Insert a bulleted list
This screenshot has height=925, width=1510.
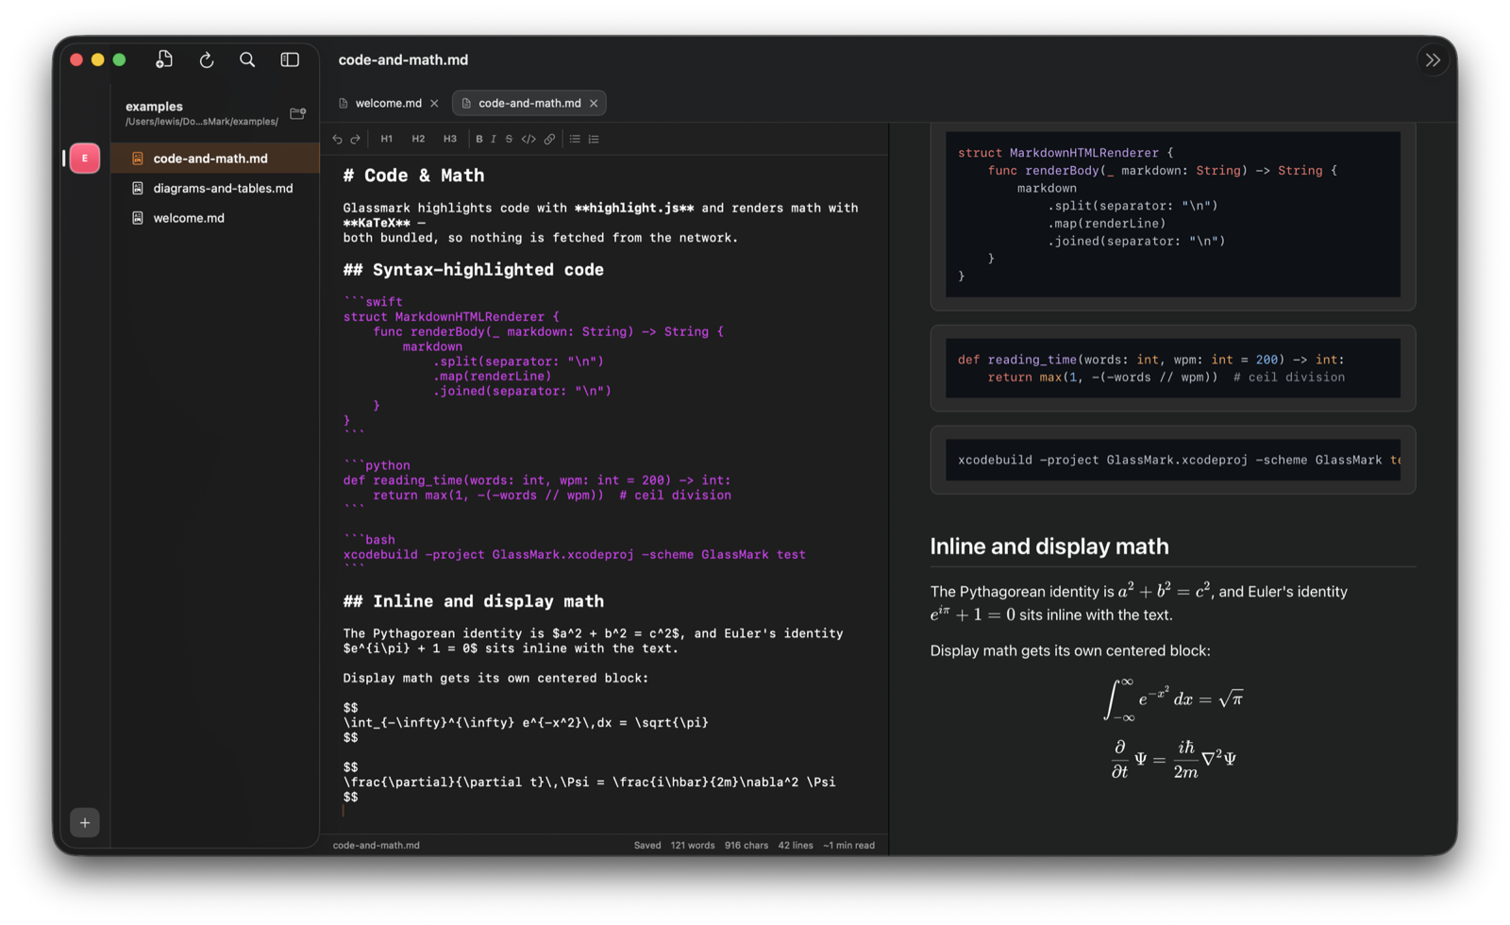575,139
